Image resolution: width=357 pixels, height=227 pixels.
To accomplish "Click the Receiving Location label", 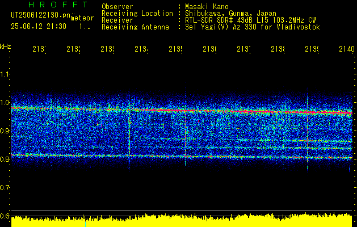I will pos(137,14).
